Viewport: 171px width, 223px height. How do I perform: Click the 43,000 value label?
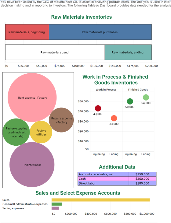click(98, 114)
